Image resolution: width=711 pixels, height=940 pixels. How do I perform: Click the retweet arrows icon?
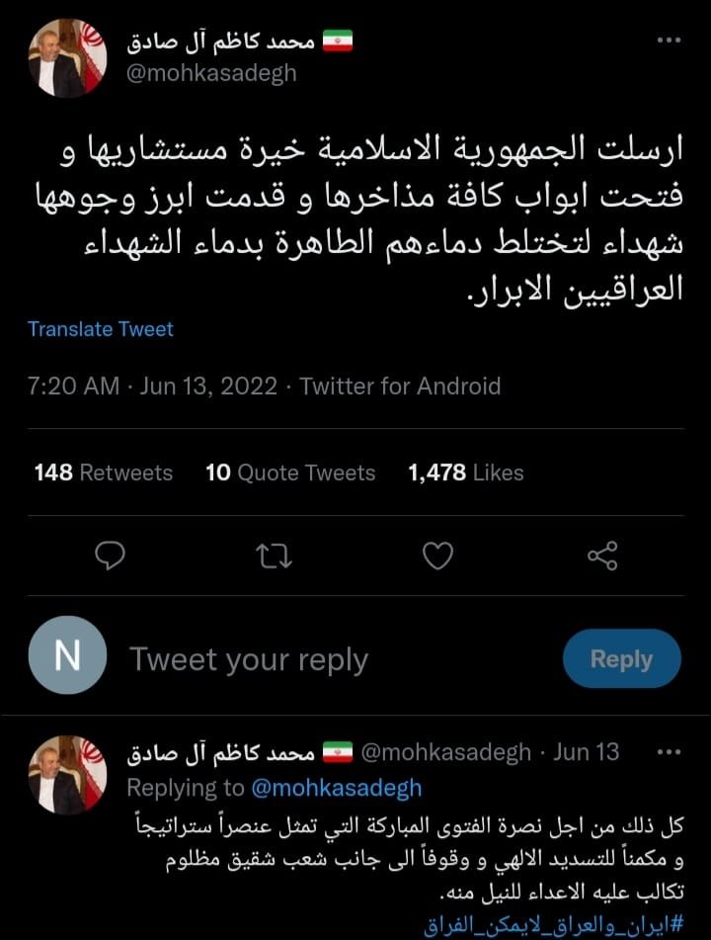274,556
